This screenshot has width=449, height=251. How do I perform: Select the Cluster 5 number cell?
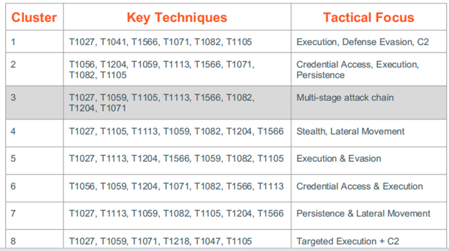[13, 159]
